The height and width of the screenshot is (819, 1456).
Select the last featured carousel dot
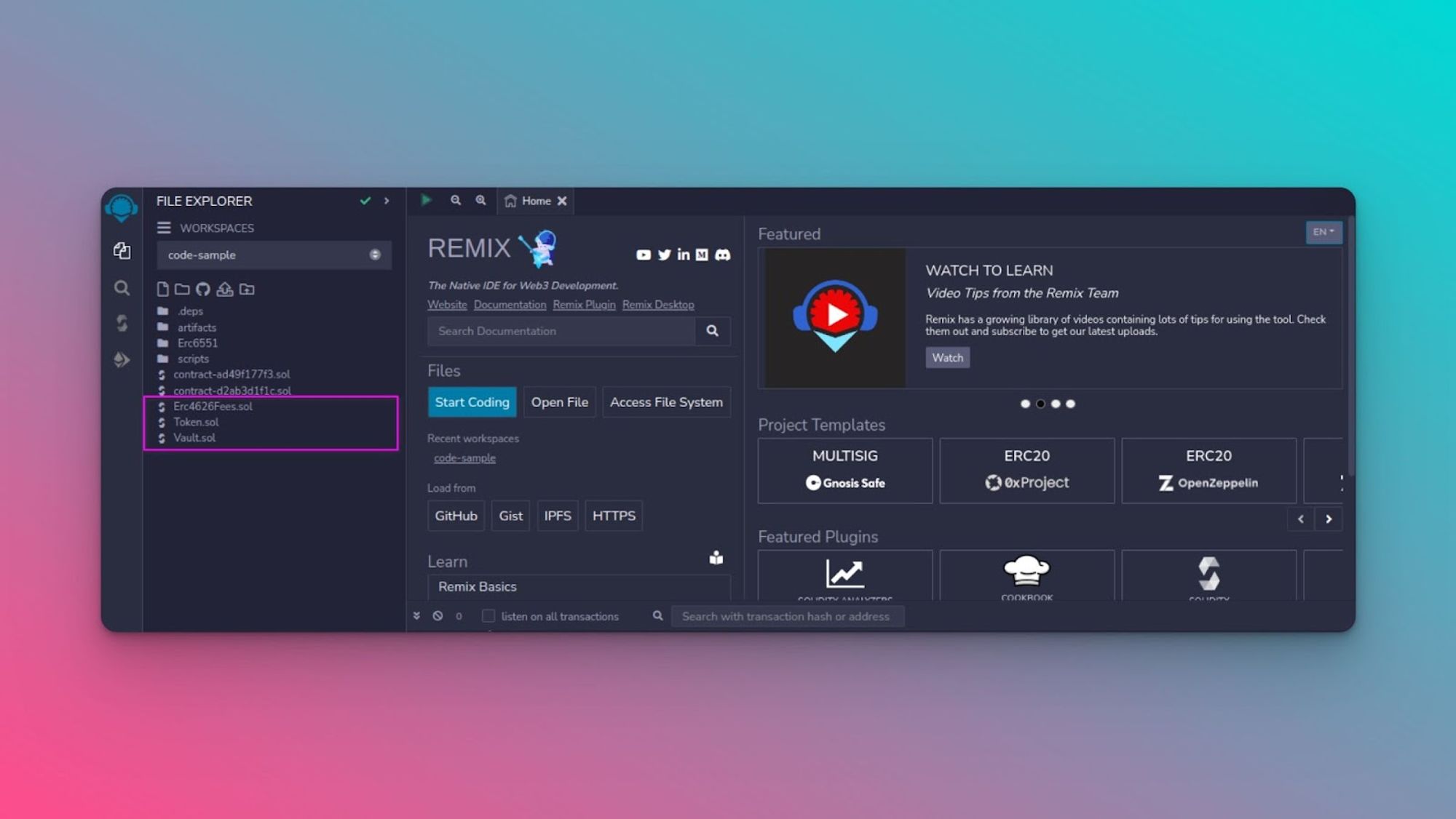pyautogui.click(x=1070, y=404)
